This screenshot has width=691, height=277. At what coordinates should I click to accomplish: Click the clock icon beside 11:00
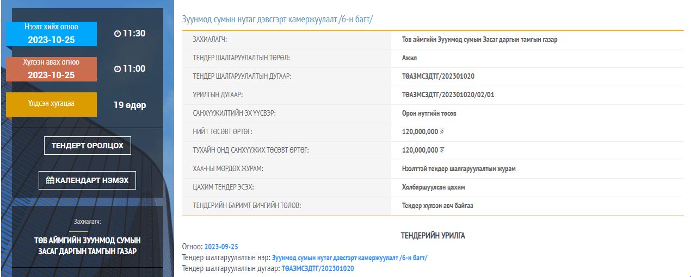click(x=117, y=69)
